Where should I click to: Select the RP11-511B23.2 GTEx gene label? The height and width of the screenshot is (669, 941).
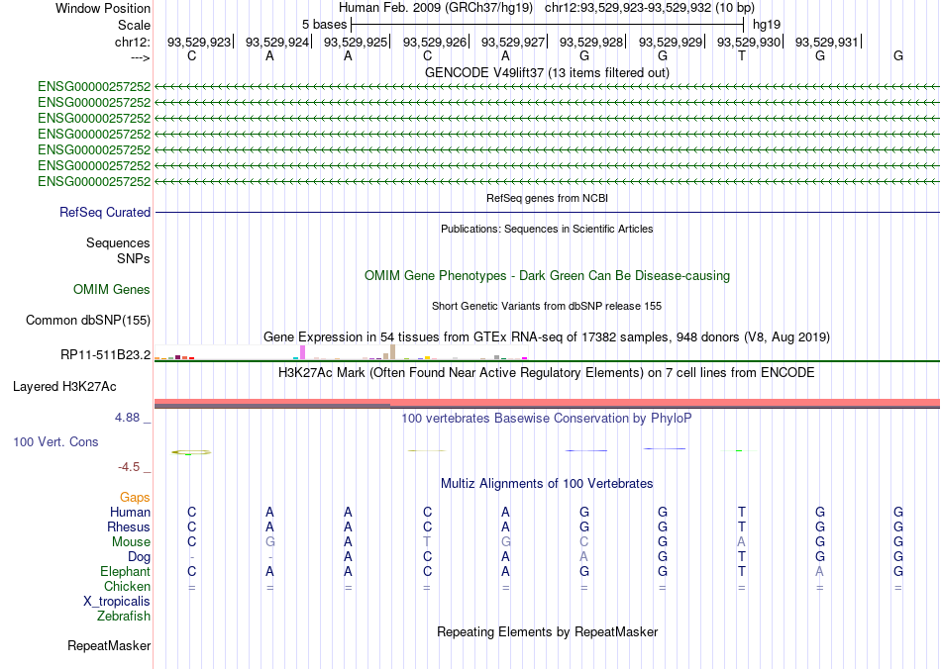(105, 355)
